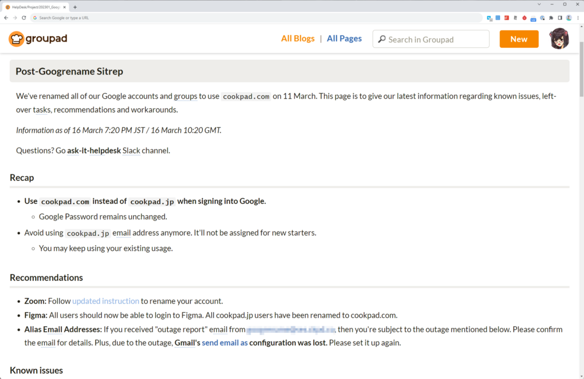Focus the Search in Groupad field

pyautogui.click(x=431, y=39)
